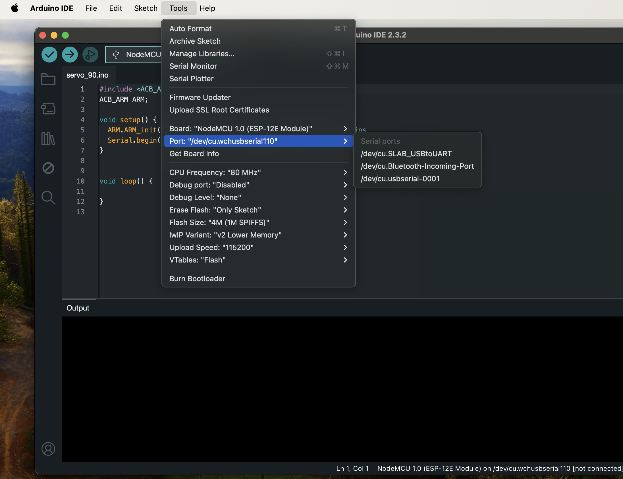
Task: Open the Sketch menu
Action: tap(146, 8)
